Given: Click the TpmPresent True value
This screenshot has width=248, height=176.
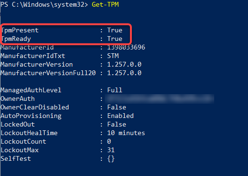Looking at the screenshot, I should [115, 30].
